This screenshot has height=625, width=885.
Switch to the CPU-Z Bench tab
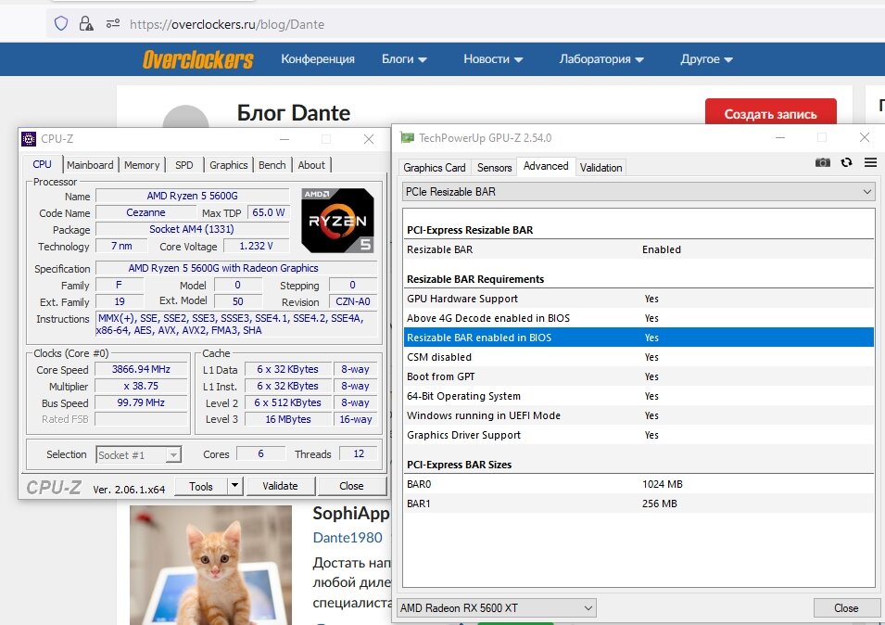click(272, 165)
